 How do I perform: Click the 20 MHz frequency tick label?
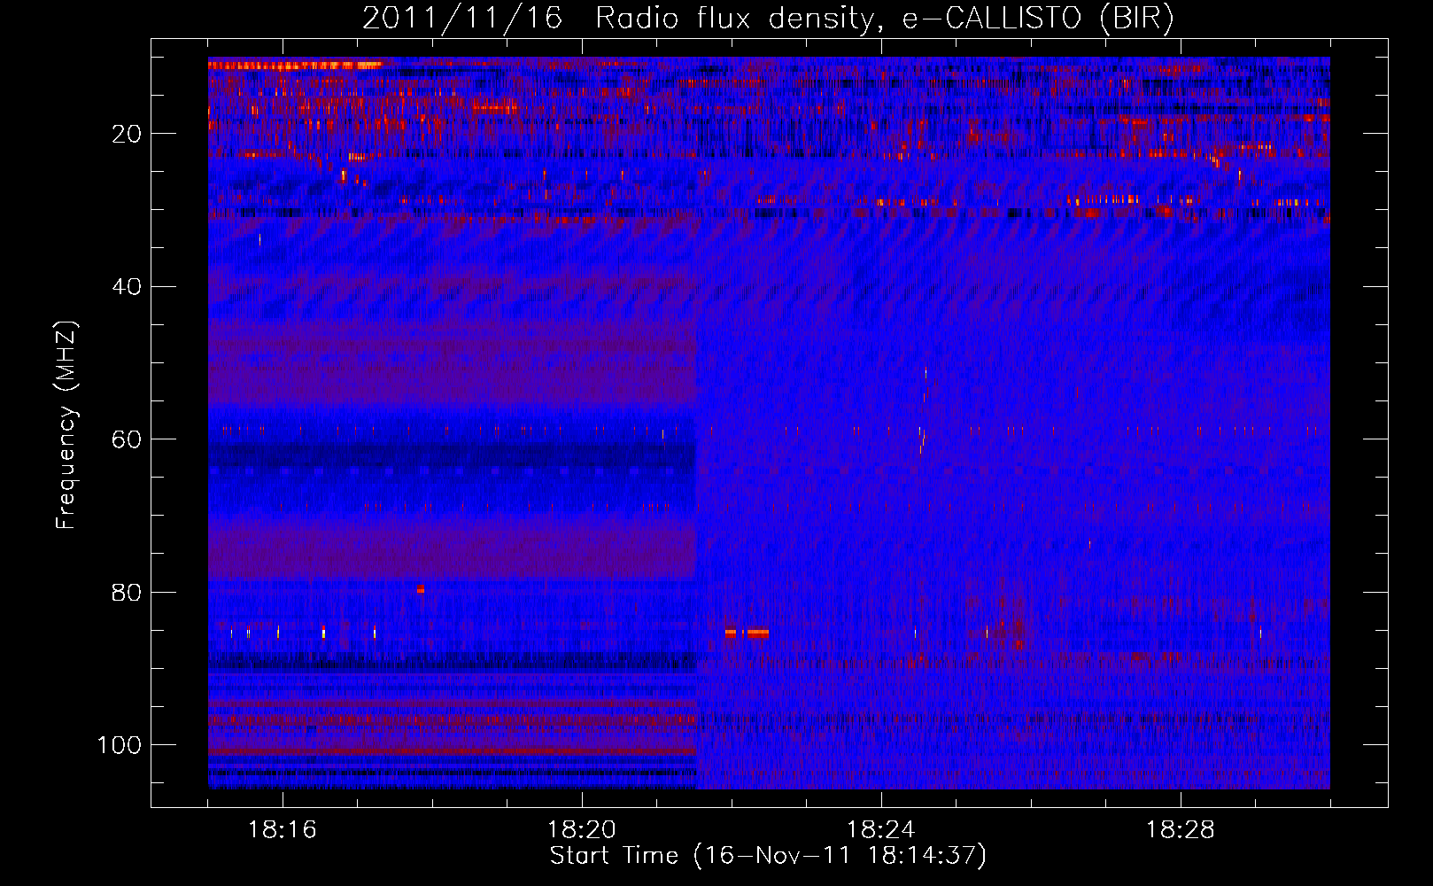(x=127, y=134)
